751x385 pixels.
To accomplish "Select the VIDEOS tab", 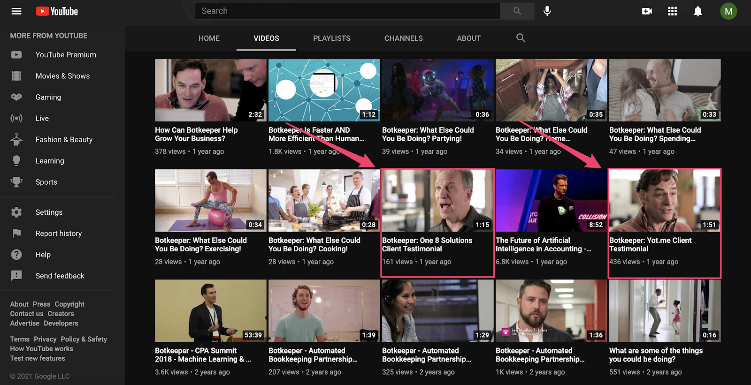I will (267, 38).
